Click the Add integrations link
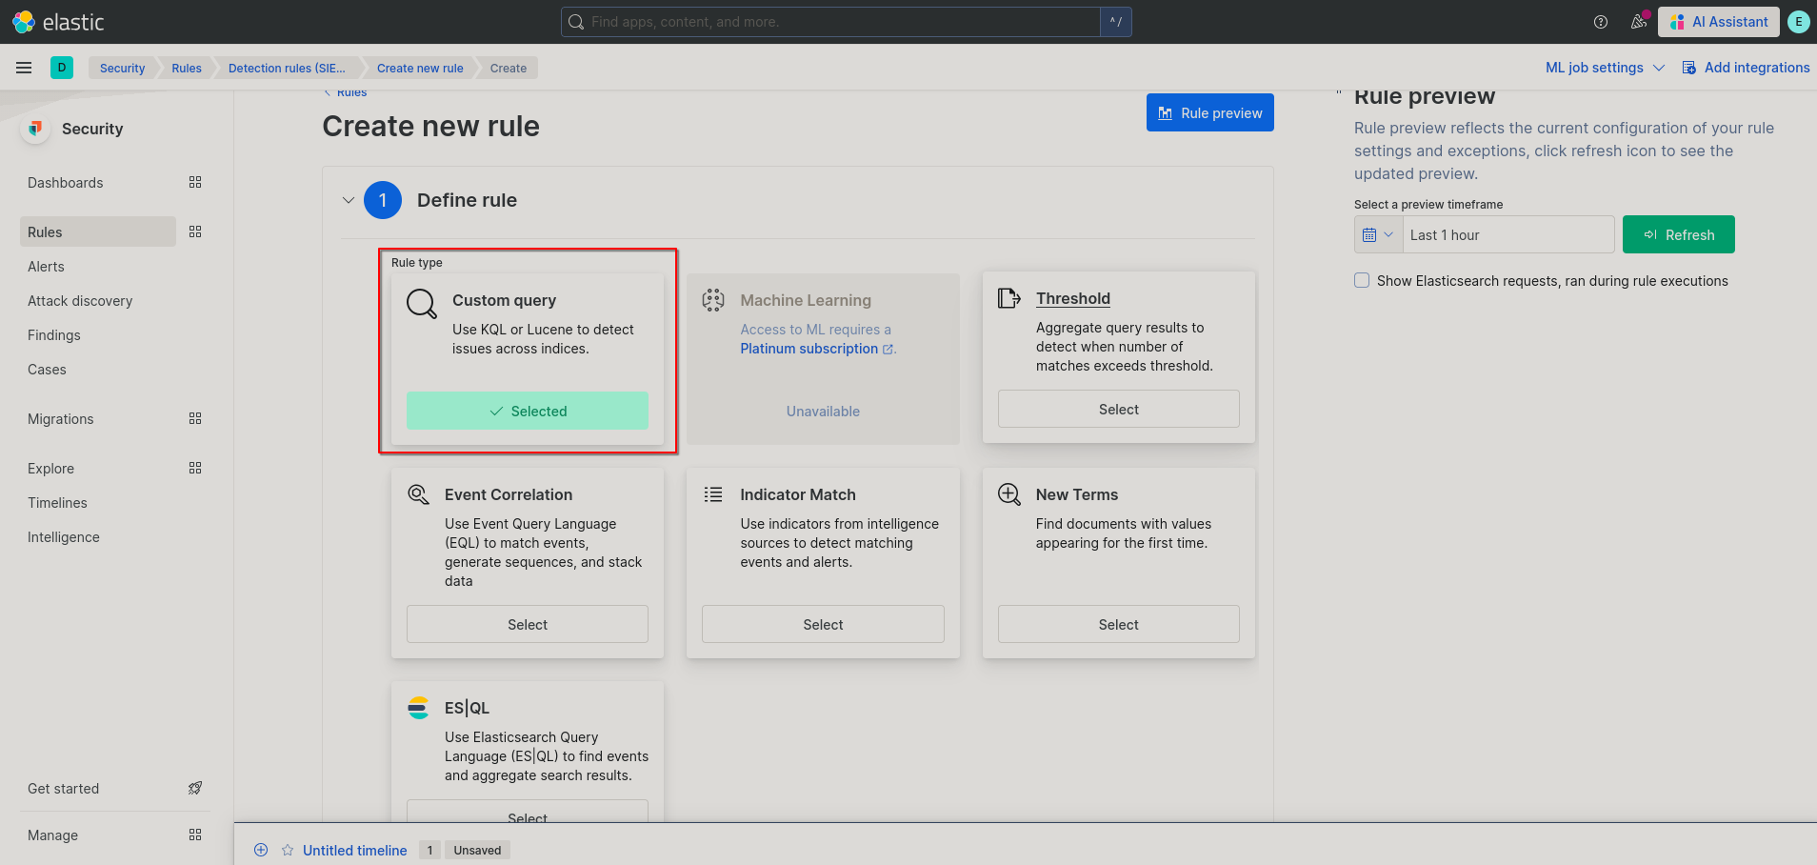The image size is (1817, 865). point(1756,68)
